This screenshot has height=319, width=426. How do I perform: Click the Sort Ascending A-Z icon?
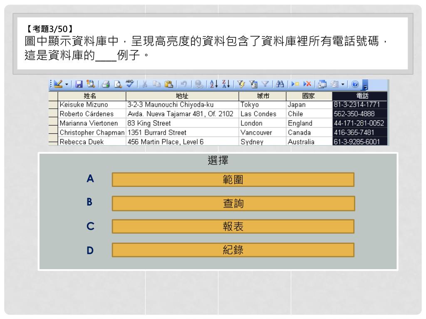point(214,84)
